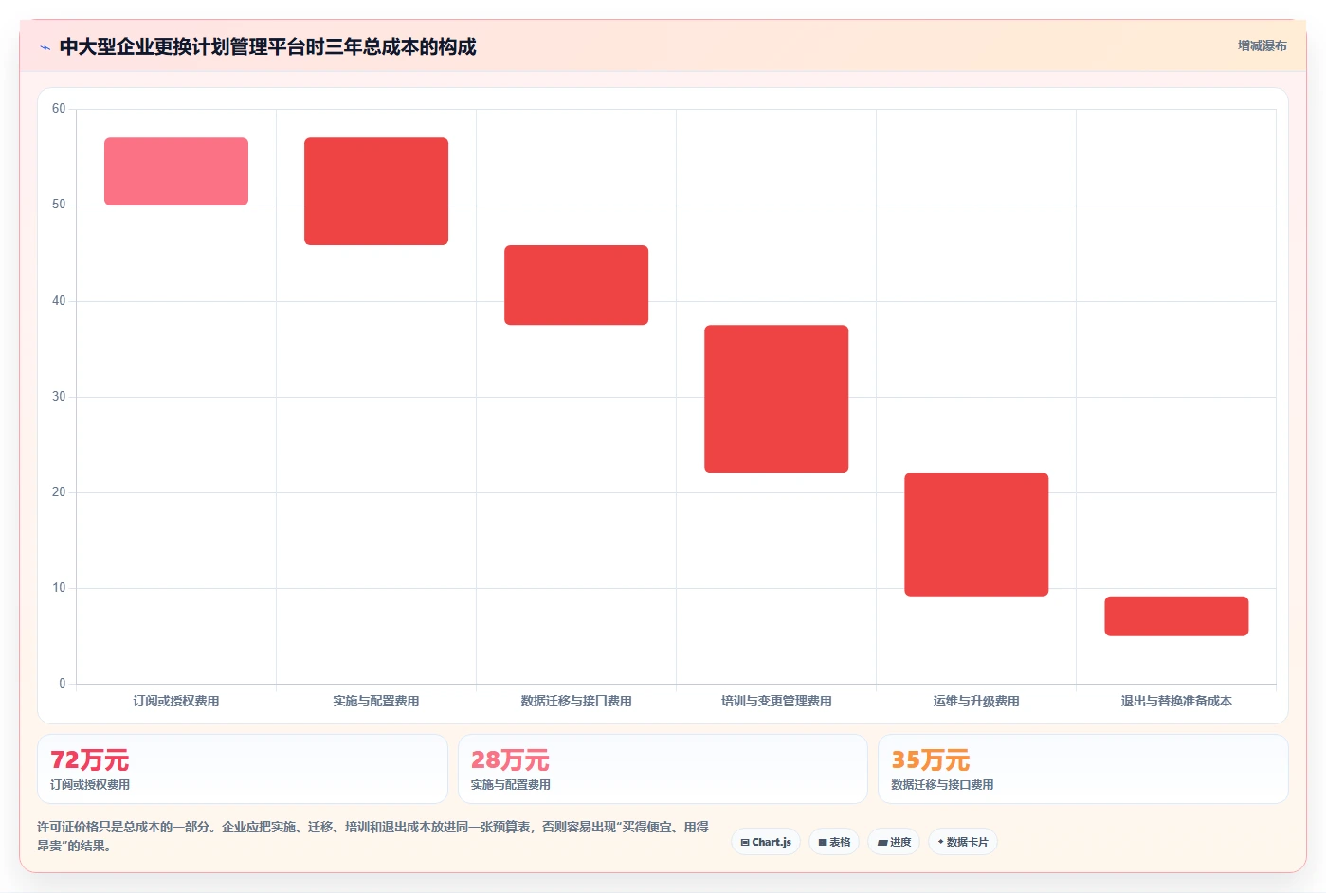Click y-axis tick value 60
The width and height of the screenshot is (1326, 893).
[59, 109]
